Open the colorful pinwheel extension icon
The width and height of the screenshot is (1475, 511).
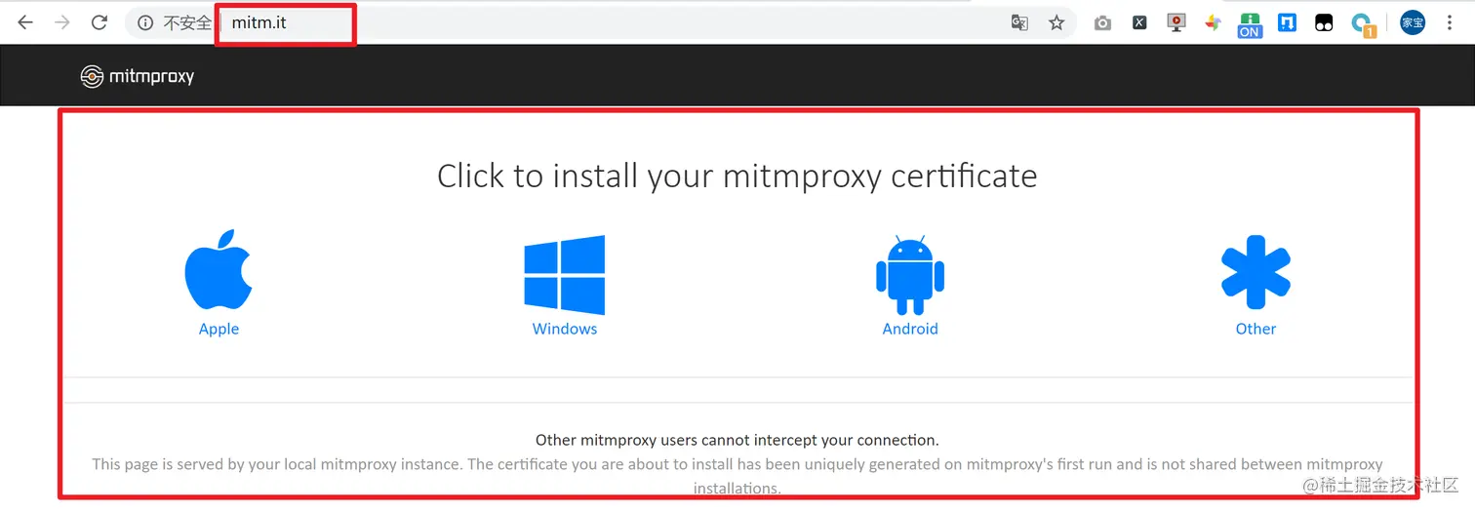point(1213,22)
